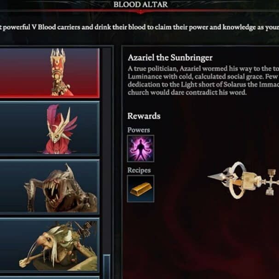Click the Powers label
Screen dimensions: 279x279
[139, 130]
